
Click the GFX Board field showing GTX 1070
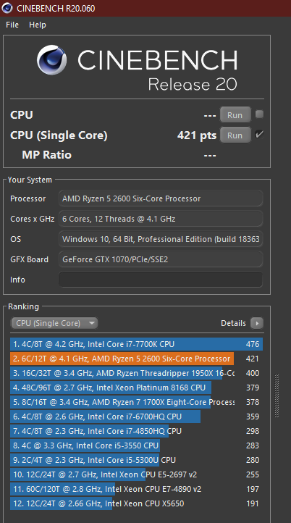(x=161, y=259)
